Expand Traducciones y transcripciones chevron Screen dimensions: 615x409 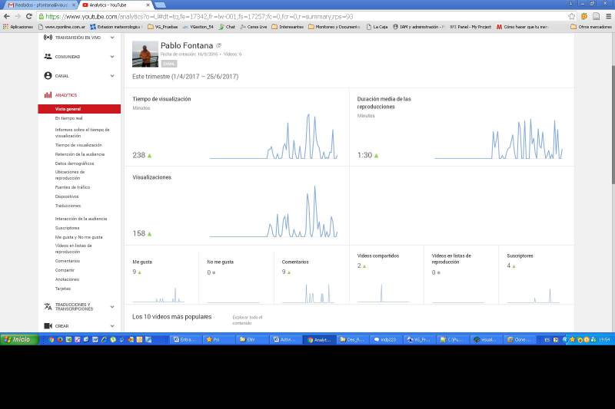[112, 306]
